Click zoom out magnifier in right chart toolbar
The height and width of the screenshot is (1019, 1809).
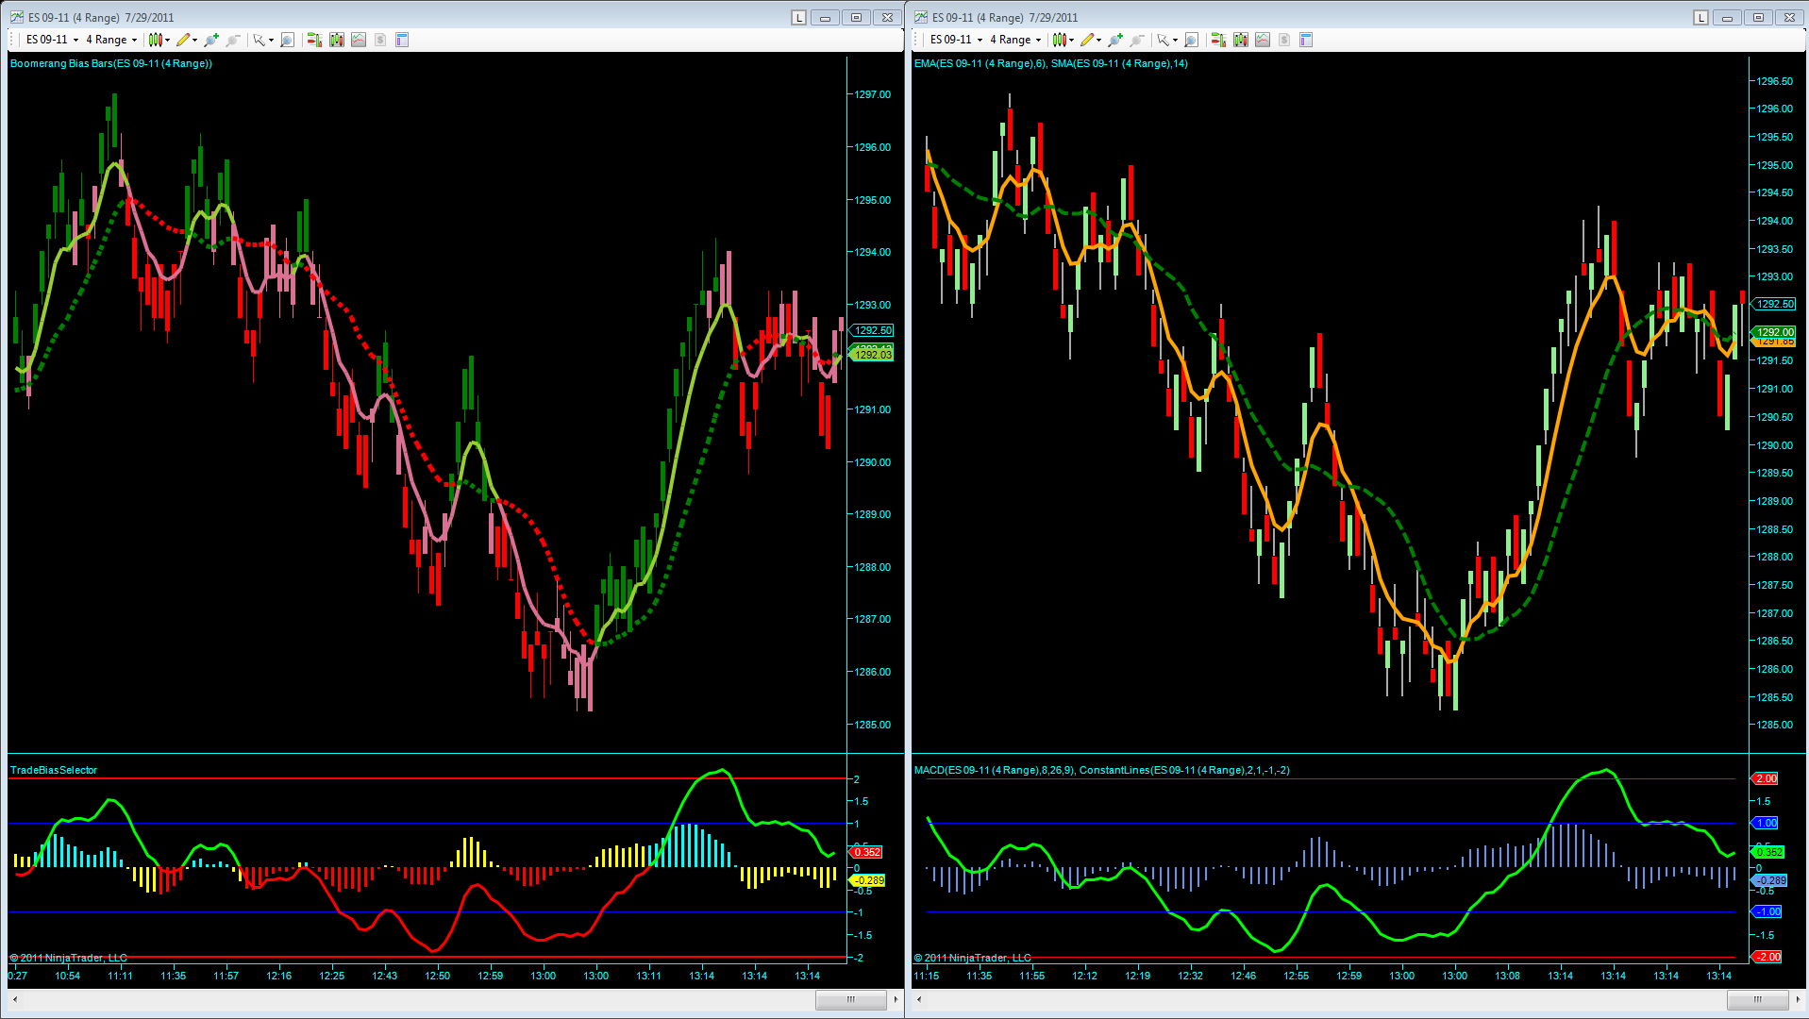1137,40
